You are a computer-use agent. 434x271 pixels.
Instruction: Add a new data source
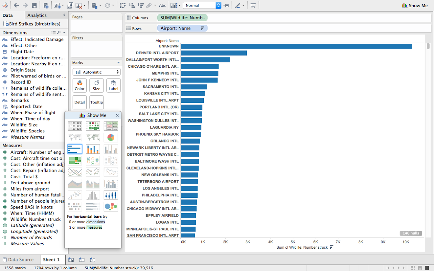[46, 6]
